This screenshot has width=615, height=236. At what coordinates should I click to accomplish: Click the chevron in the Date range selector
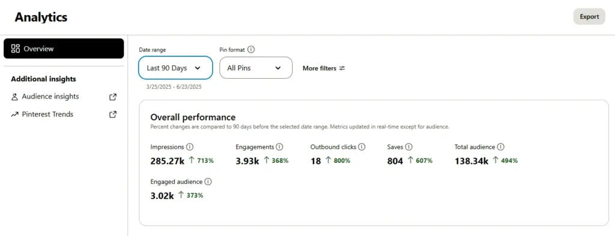click(198, 68)
